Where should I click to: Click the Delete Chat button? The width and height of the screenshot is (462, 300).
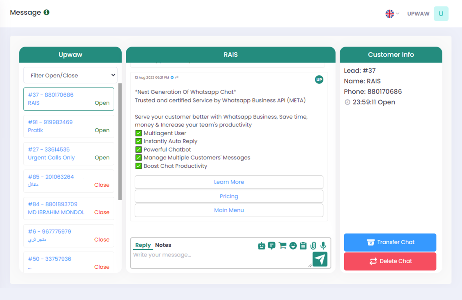click(x=390, y=261)
